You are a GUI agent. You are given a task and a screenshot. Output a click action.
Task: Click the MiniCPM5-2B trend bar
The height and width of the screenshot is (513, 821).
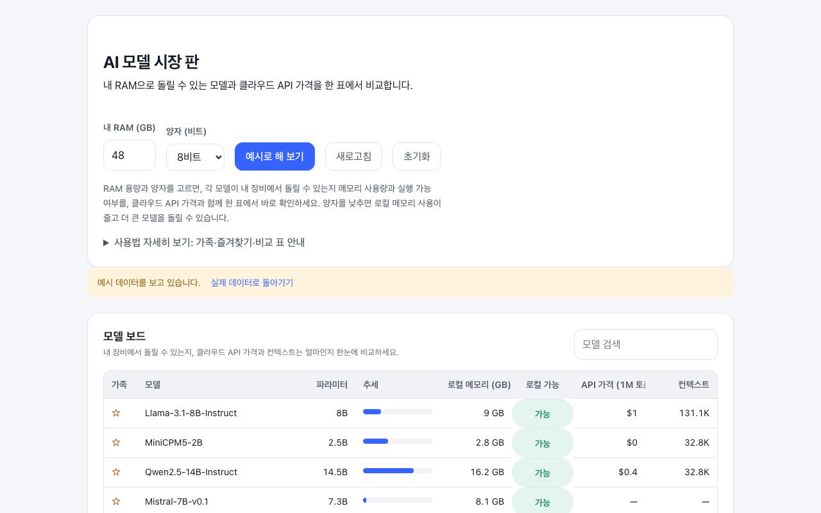click(x=398, y=441)
